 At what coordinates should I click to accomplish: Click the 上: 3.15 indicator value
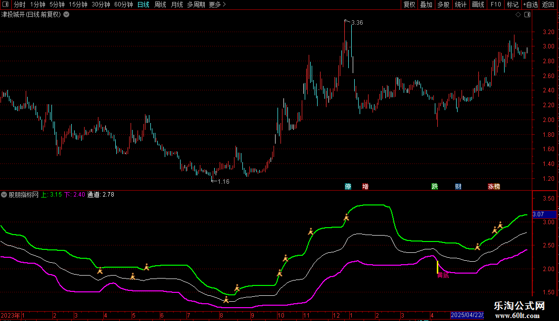point(51,195)
